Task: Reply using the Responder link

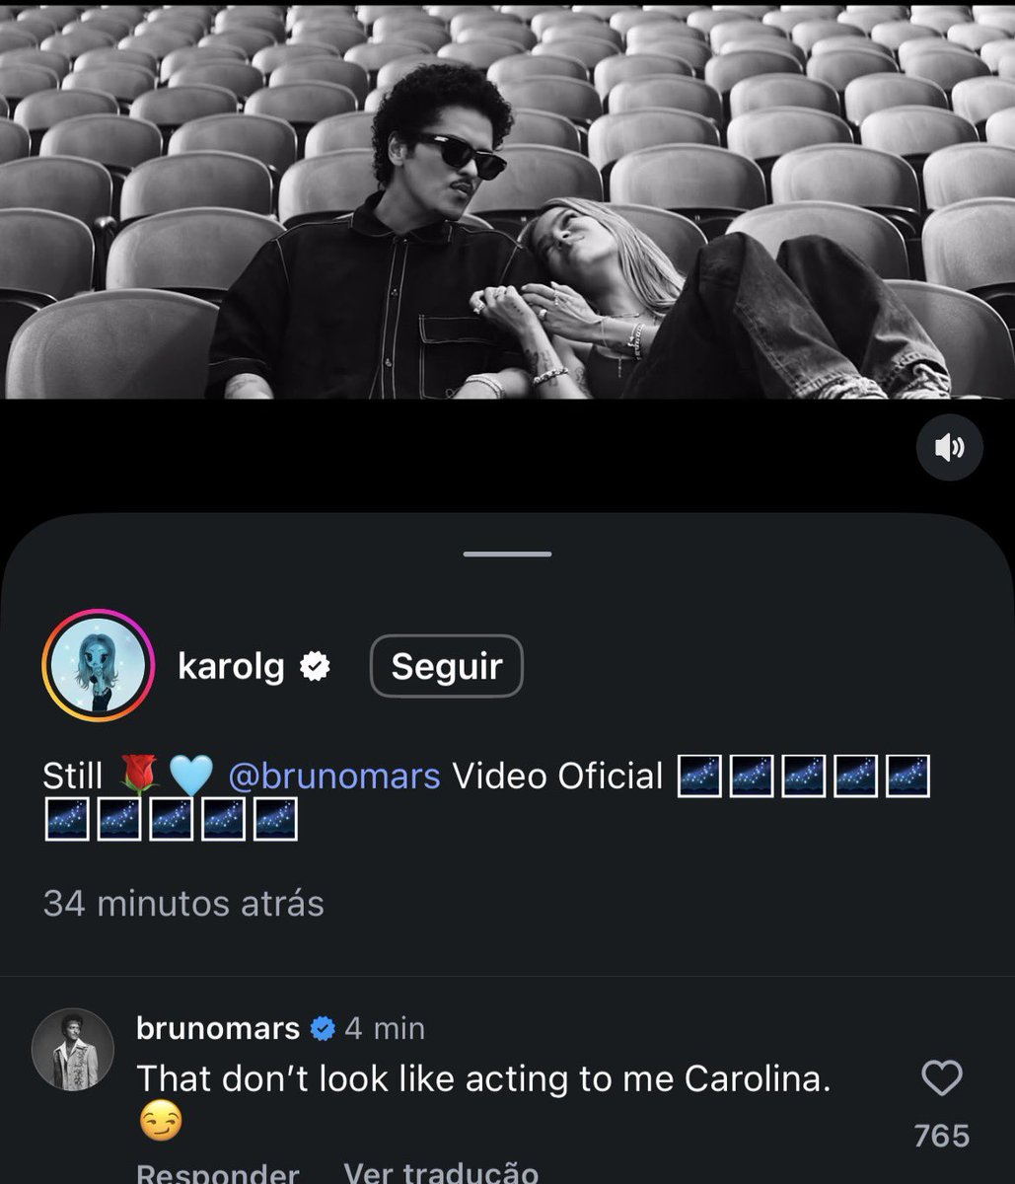Action: pos(218,1173)
